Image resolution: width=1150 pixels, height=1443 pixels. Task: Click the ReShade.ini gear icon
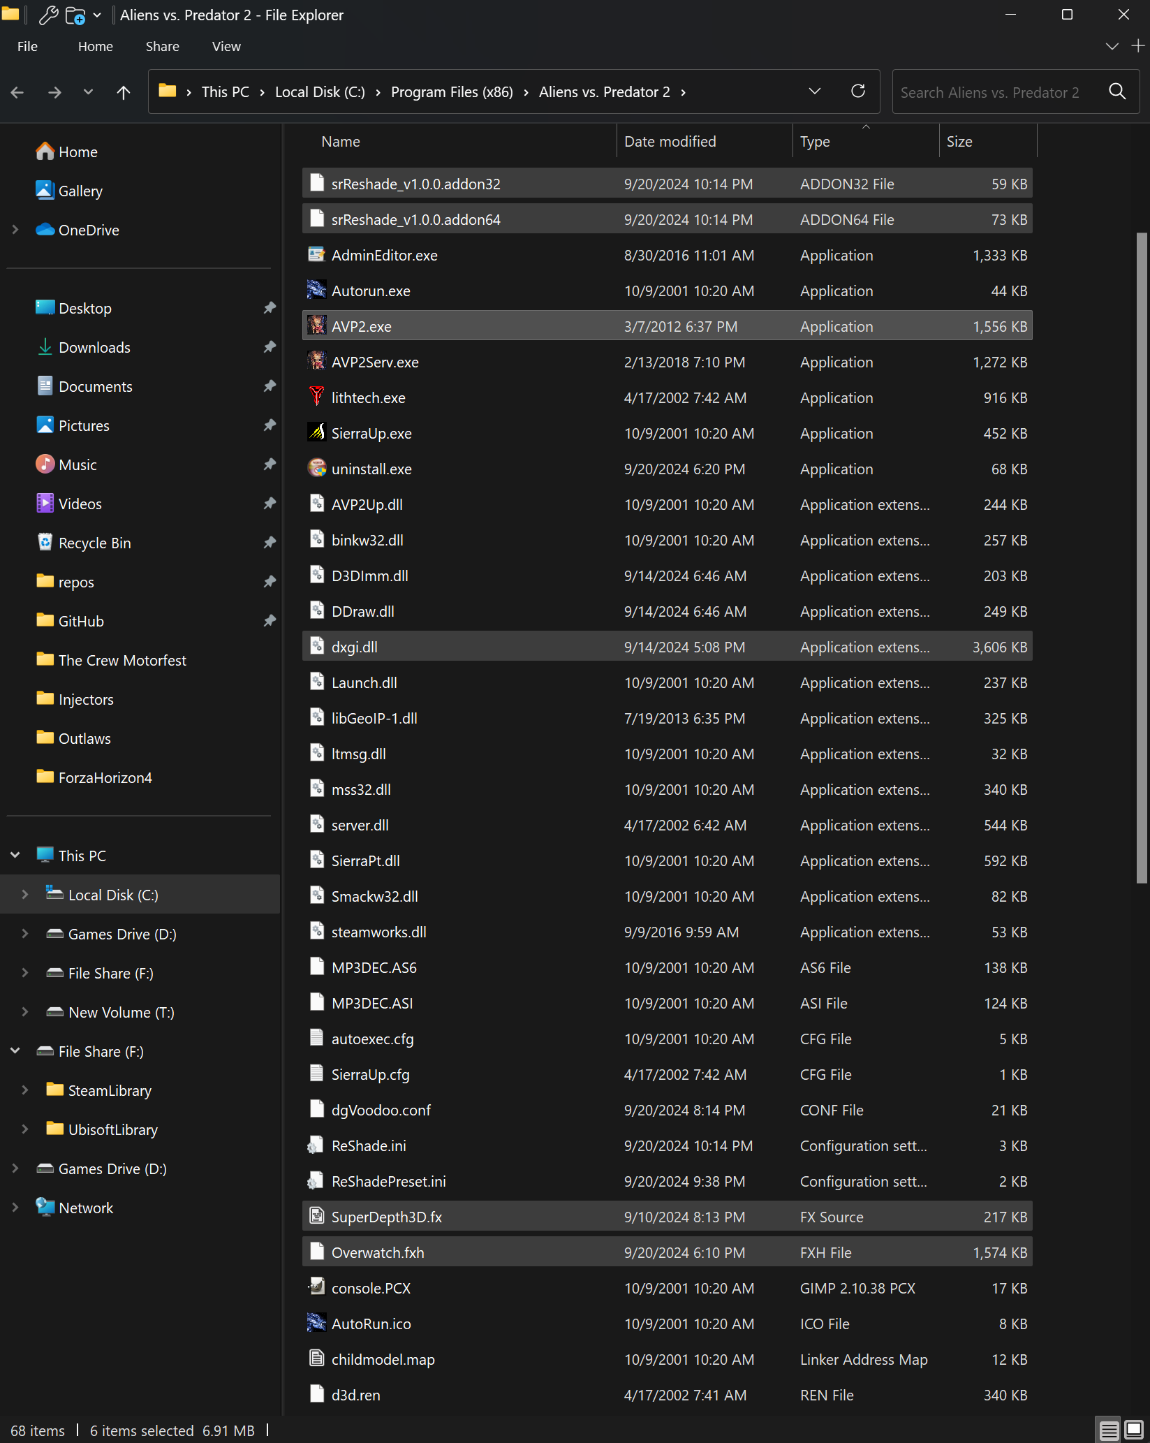tap(317, 1145)
